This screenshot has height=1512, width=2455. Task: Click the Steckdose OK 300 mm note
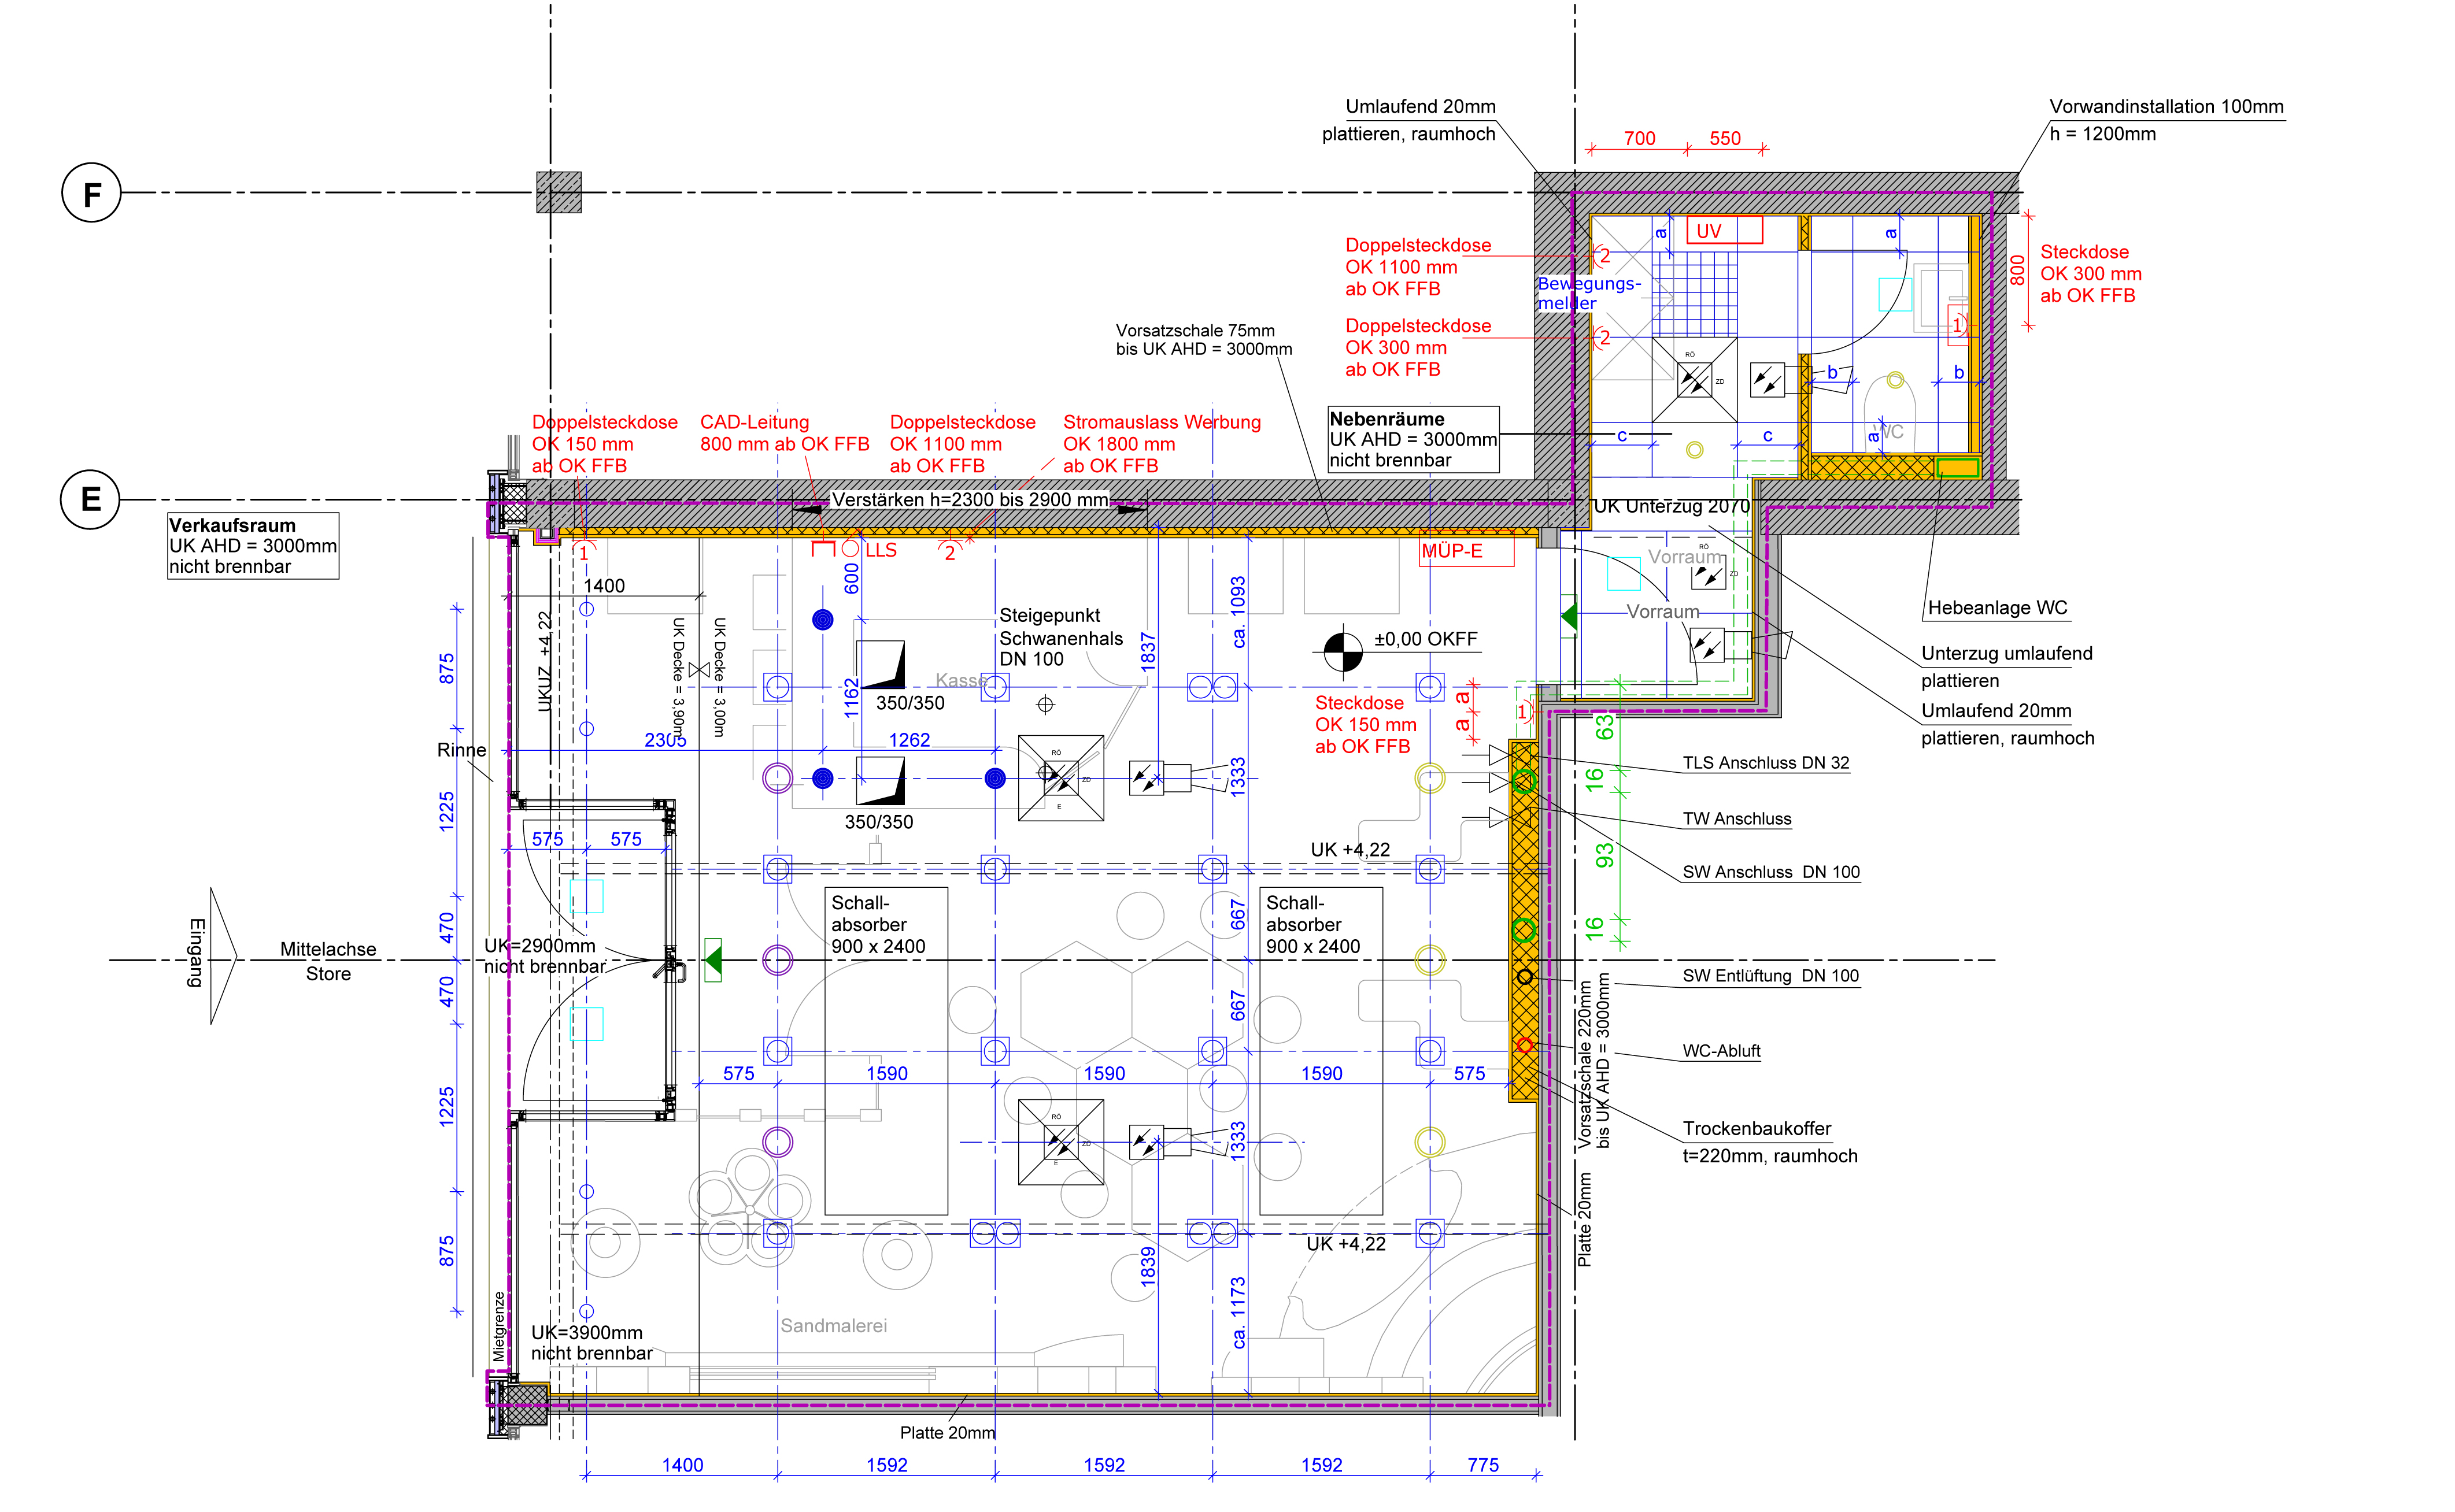[2090, 274]
